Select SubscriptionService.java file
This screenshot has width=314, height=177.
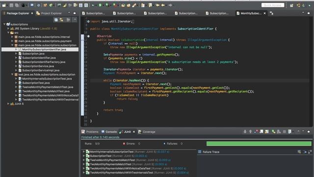coord(38,66)
